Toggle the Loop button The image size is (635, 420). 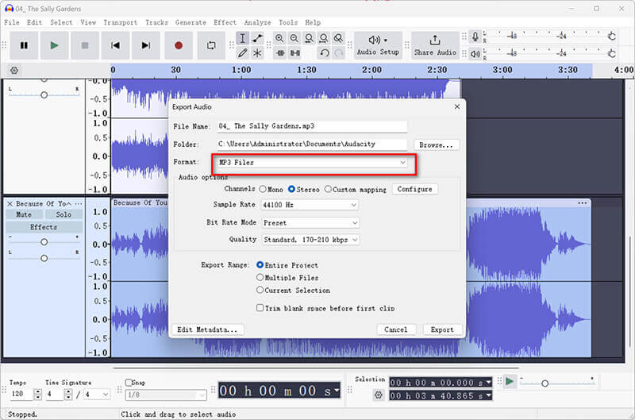pyautogui.click(x=211, y=45)
